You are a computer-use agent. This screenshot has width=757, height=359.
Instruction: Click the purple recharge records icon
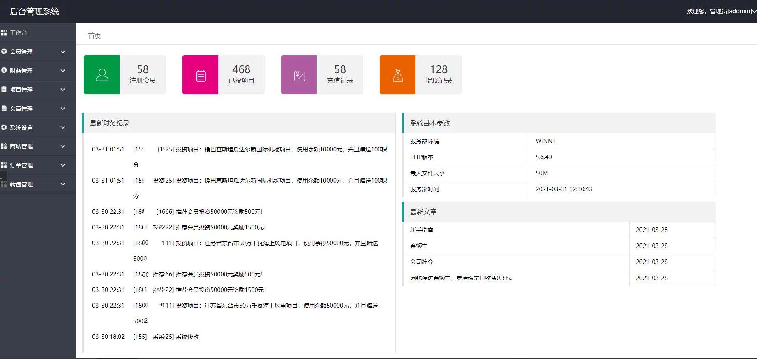coord(299,75)
